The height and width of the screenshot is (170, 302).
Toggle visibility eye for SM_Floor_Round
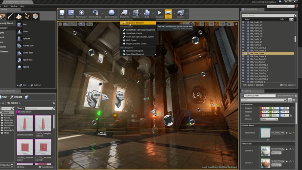click(x=243, y=62)
